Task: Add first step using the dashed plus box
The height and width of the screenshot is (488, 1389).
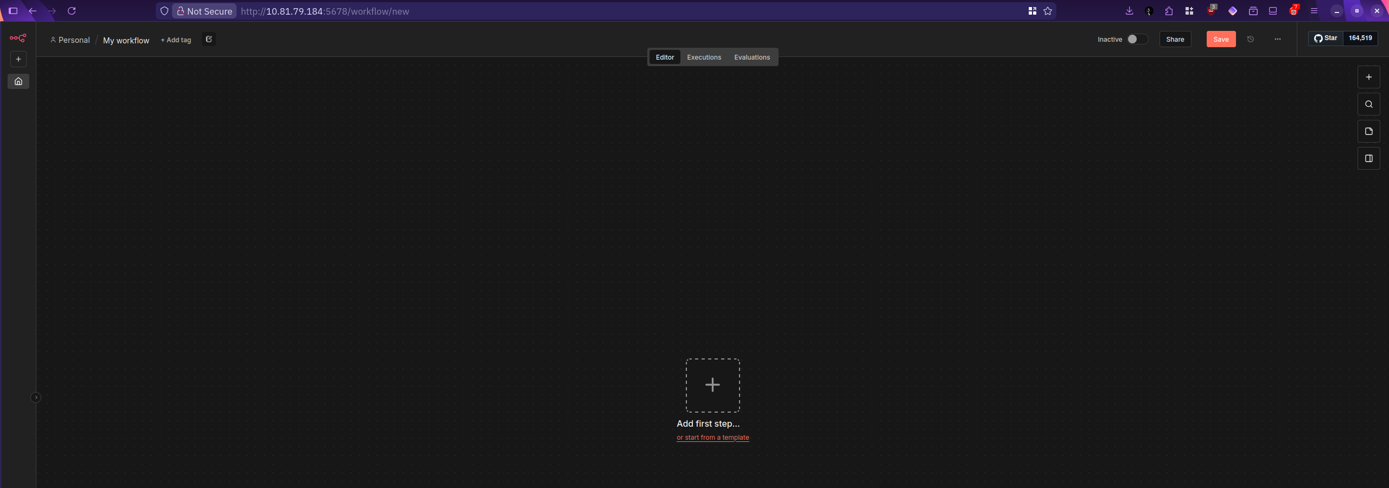Action: point(712,385)
